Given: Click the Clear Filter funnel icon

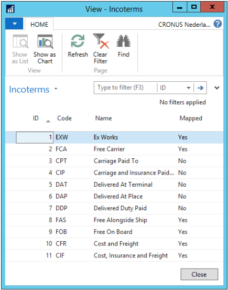Looking at the screenshot, I should [x=101, y=41].
